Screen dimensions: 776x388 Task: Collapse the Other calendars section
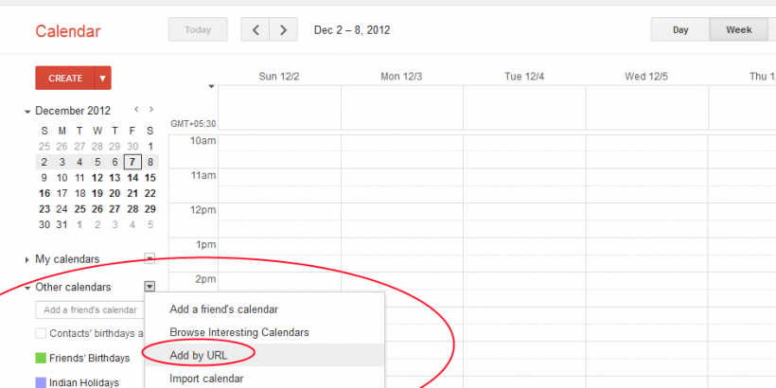(27, 288)
